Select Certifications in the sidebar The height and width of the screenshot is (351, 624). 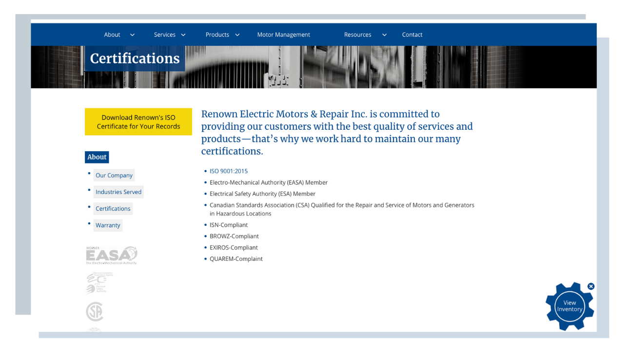click(113, 209)
